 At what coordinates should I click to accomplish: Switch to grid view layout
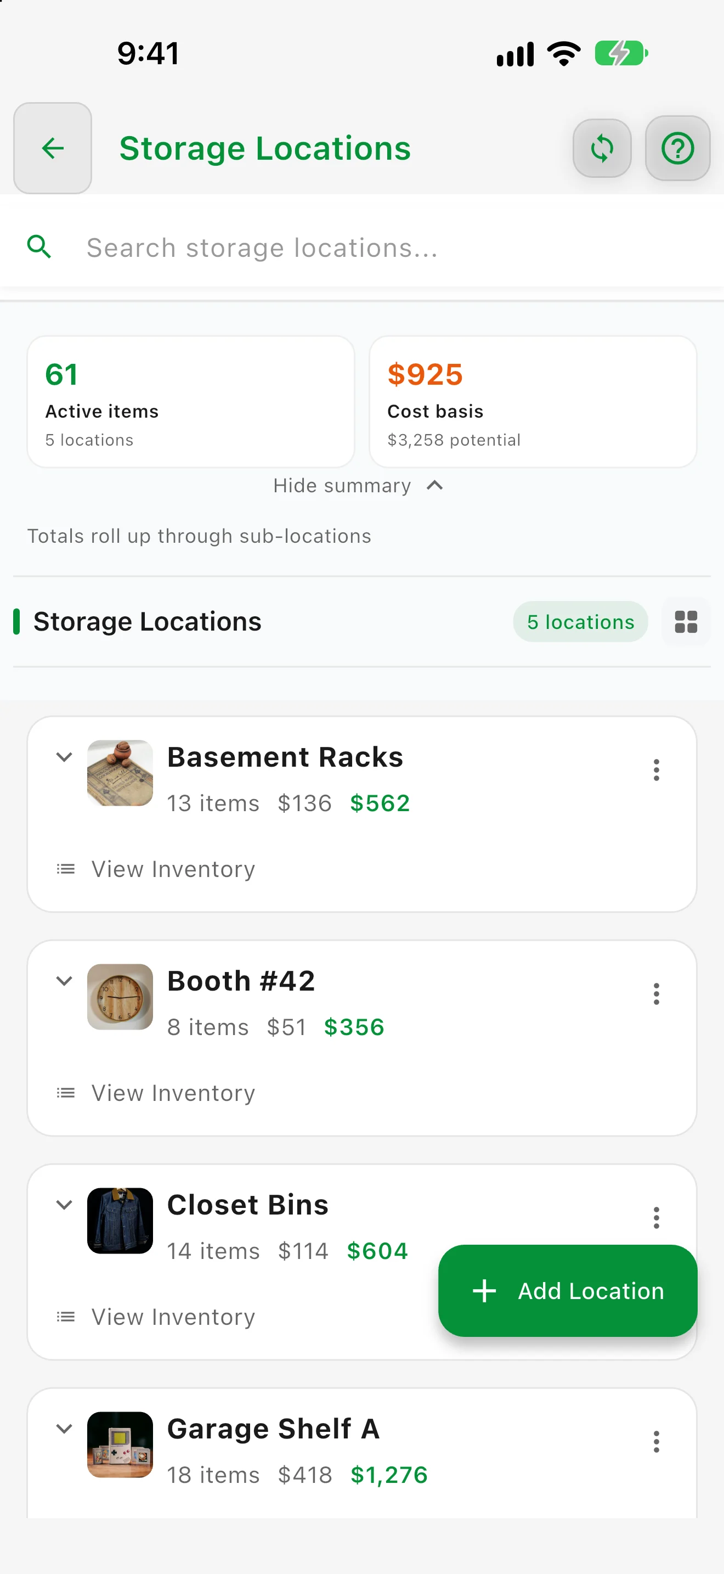[686, 622]
